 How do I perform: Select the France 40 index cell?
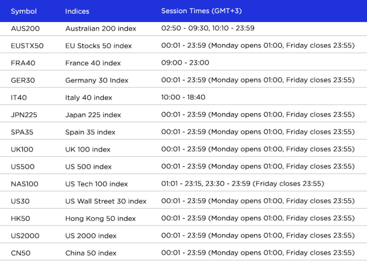click(x=93, y=63)
